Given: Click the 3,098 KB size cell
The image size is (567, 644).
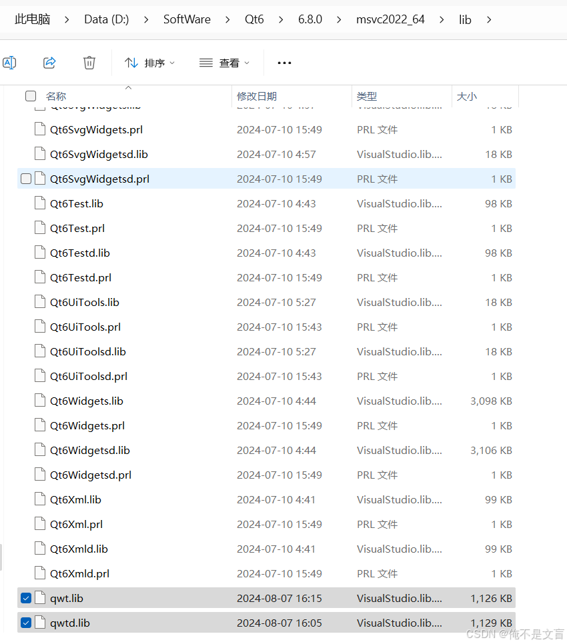Looking at the screenshot, I should click(x=491, y=401).
